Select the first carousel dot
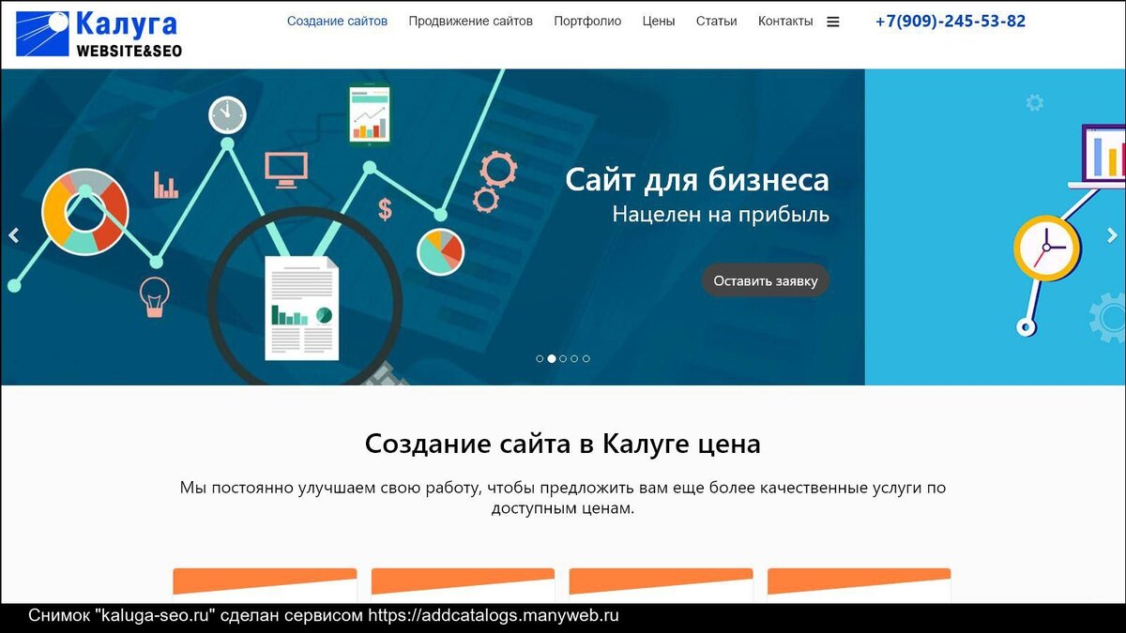Viewport: 1126px width, 633px height. point(540,357)
